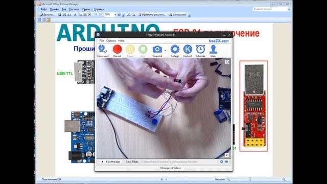Open Справка menu in Picture Manager
327x184 pixels.
click(99, 9)
